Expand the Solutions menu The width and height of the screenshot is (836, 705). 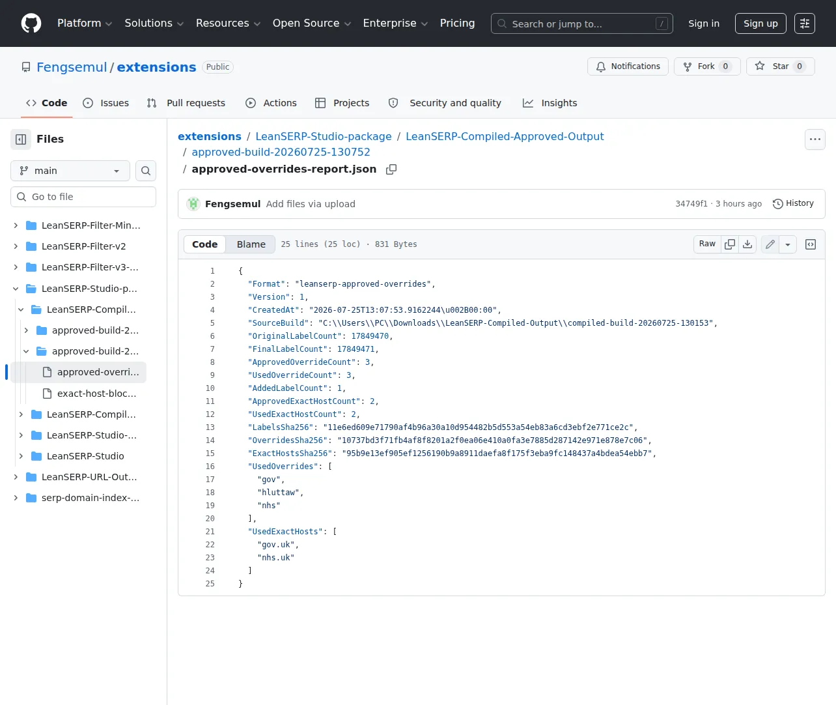click(x=154, y=23)
